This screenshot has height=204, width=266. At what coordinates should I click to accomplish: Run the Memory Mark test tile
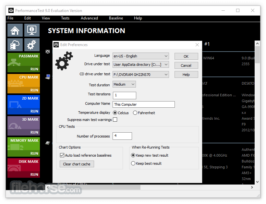(24, 147)
